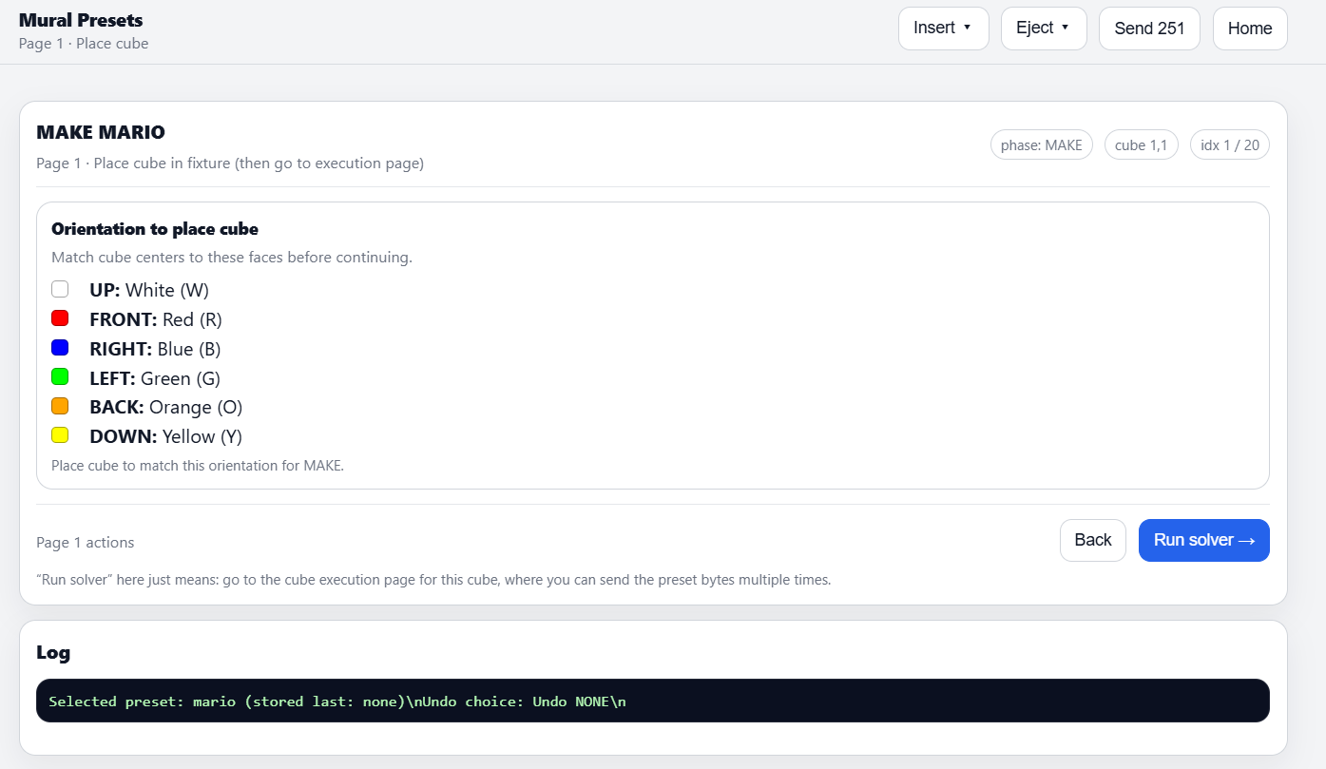Viewport: 1326px width, 769px height.
Task: Expand the Eject dropdown menu
Action: pos(1043,29)
